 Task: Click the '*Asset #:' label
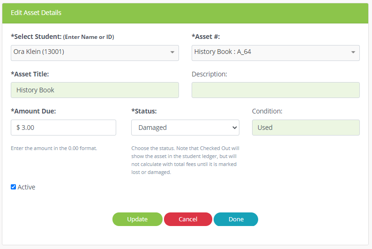[x=206, y=37]
